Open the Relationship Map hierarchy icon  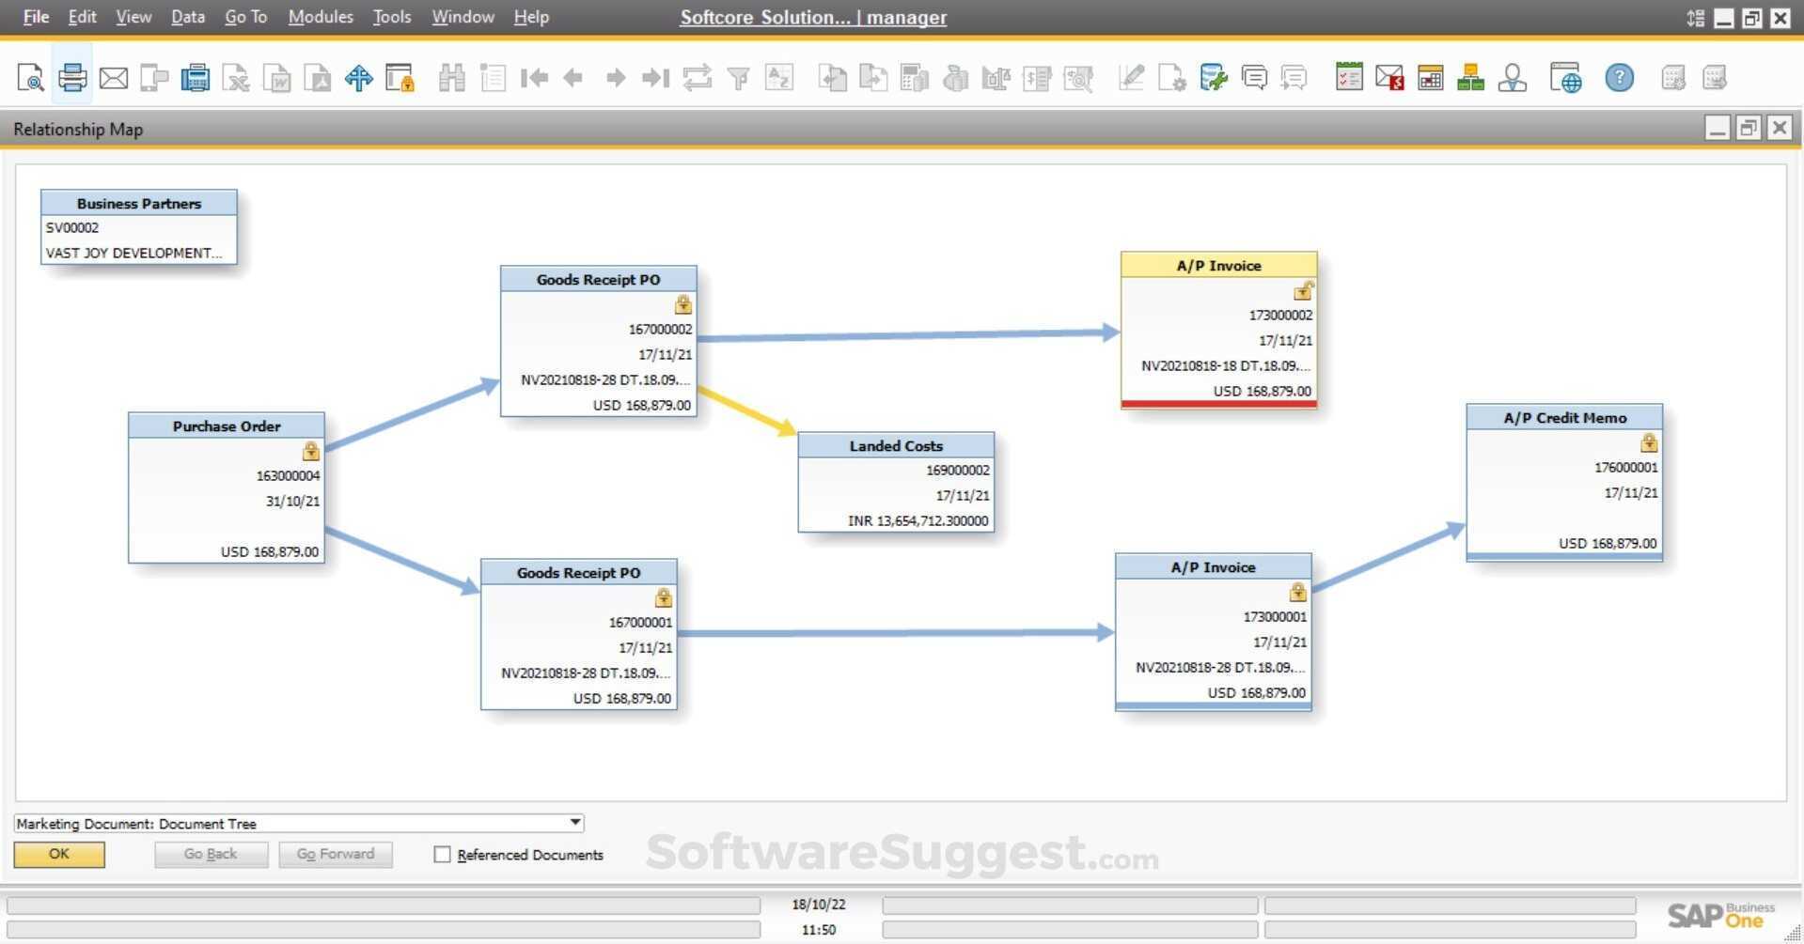pyautogui.click(x=1470, y=78)
